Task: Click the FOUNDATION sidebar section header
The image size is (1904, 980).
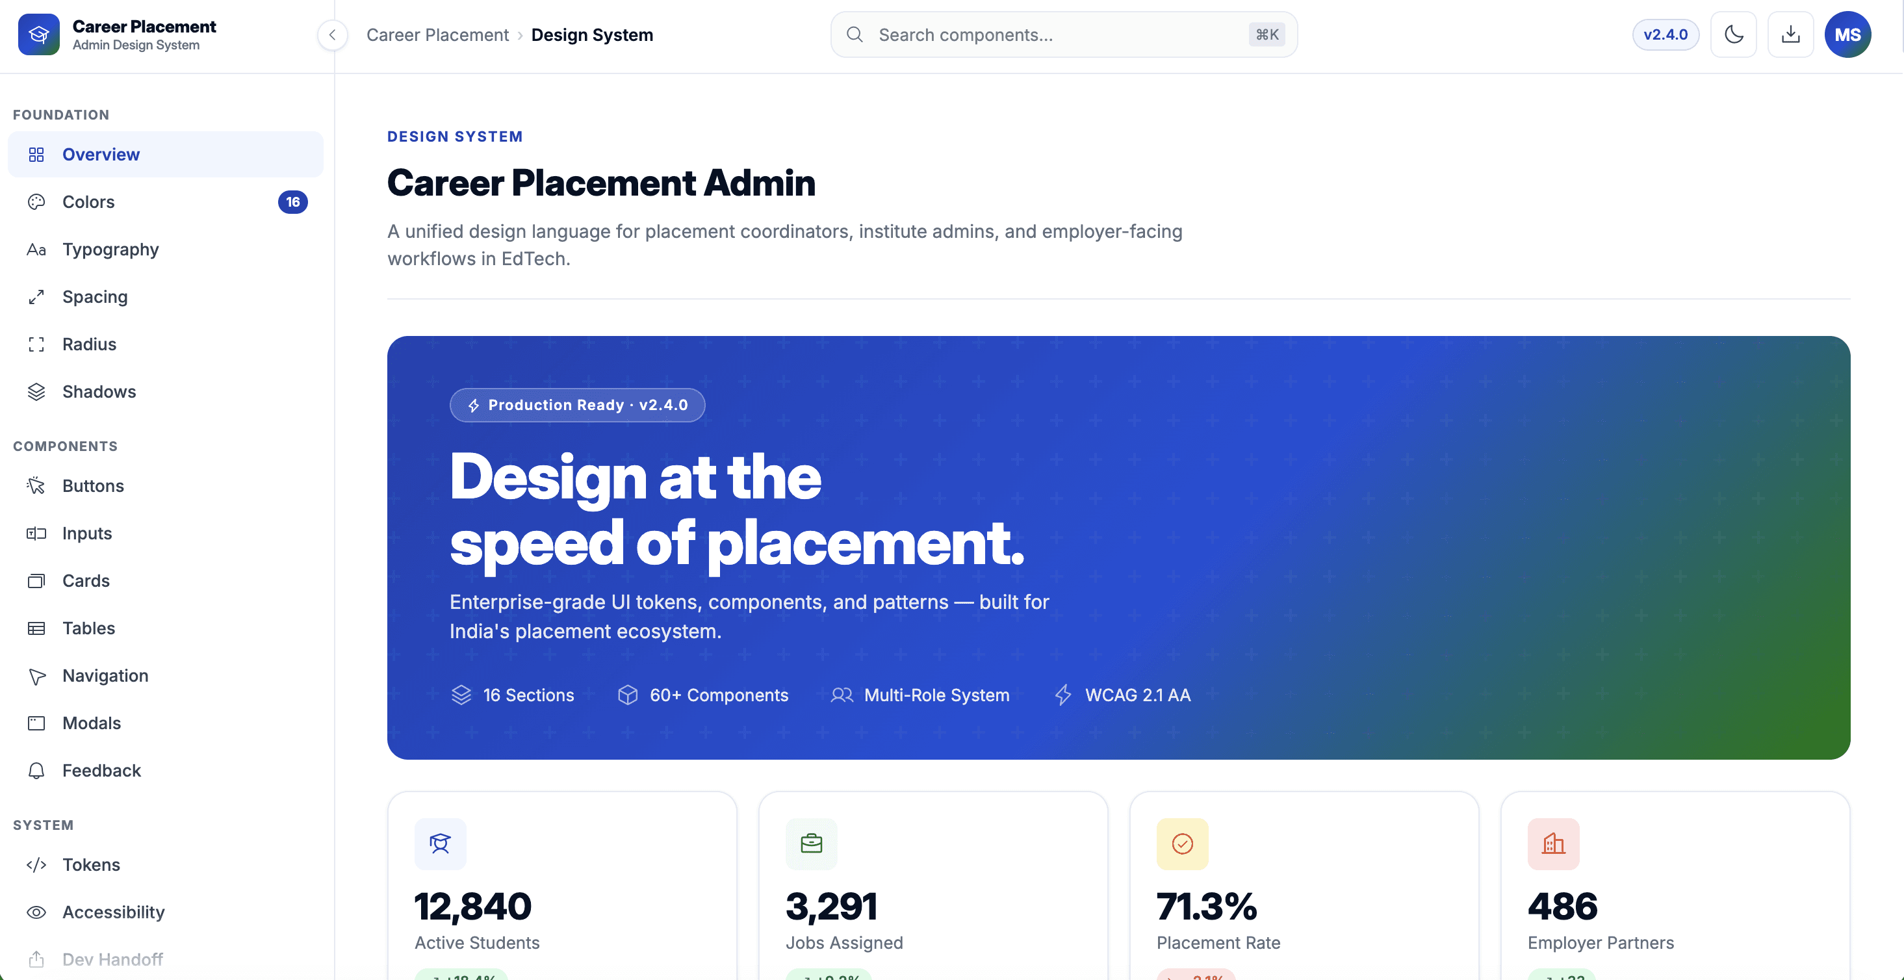Action: pyautogui.click(x=61, y=114)
